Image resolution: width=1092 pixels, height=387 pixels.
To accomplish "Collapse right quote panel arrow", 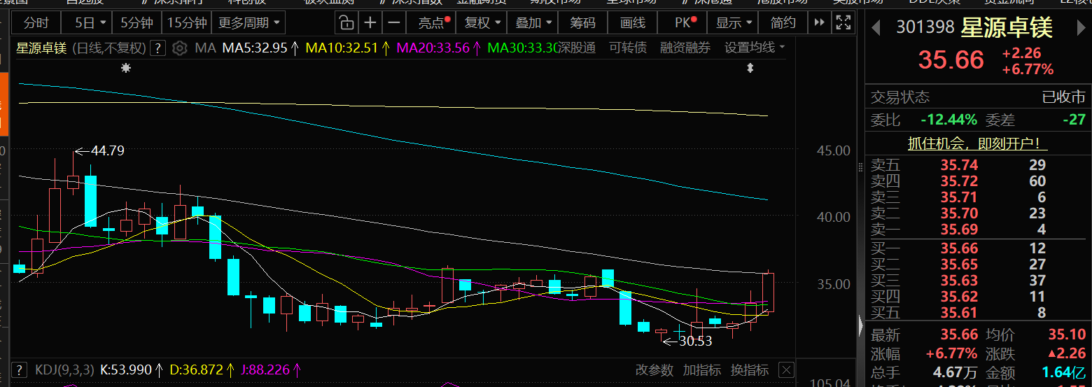I will (860, 325).
